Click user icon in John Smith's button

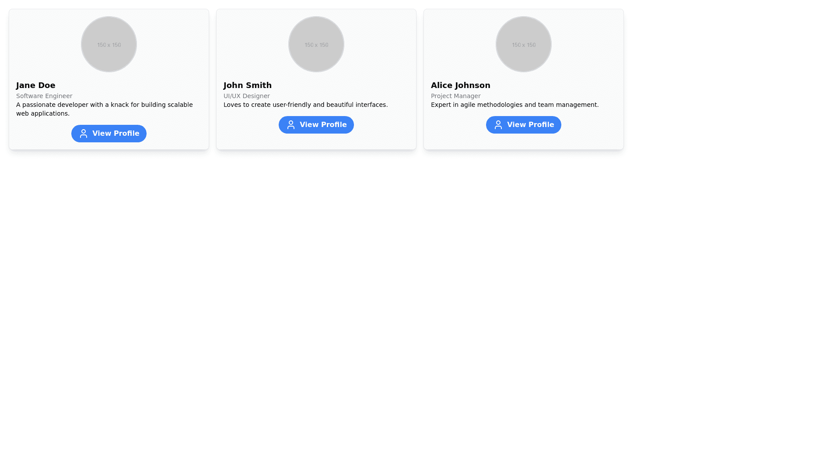point(291,125)
